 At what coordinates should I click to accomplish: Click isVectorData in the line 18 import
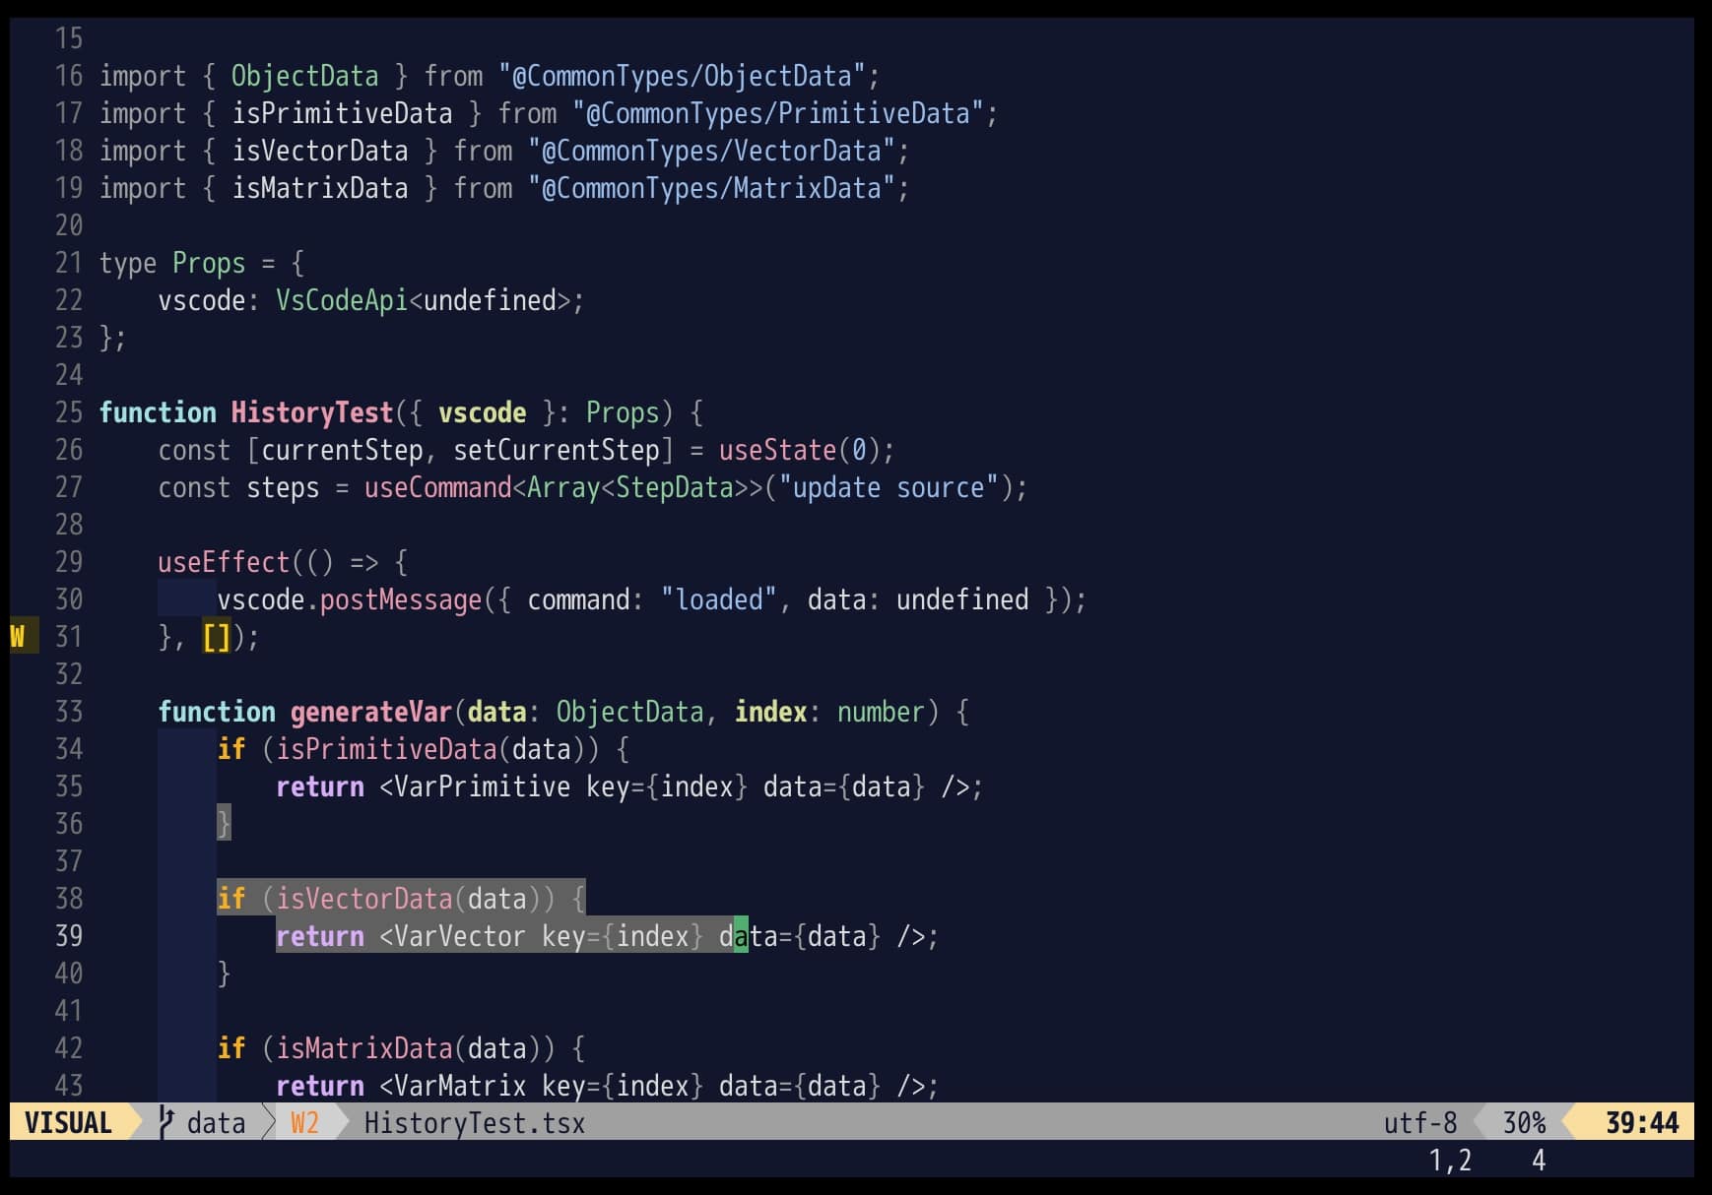pyautogui.click(x=319, y=151)
